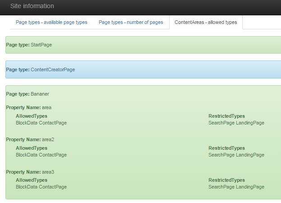Select AllowedTypes heading under property area
Screen dimensions: 281x203
32,116
